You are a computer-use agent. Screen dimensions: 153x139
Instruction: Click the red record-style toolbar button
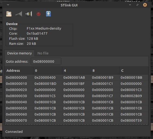pos(39,14)
